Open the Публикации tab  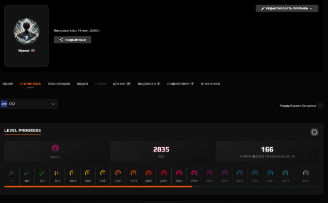point(59,84)
